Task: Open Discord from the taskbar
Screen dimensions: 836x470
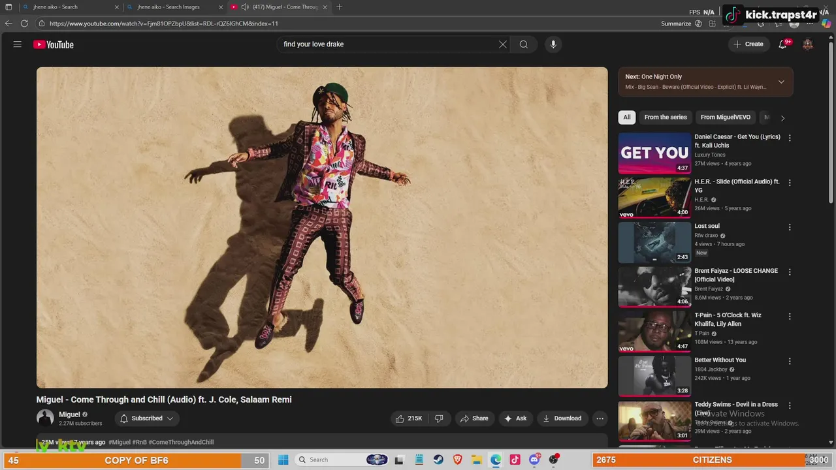Action: pyautogui.click(x=534, y=460)
